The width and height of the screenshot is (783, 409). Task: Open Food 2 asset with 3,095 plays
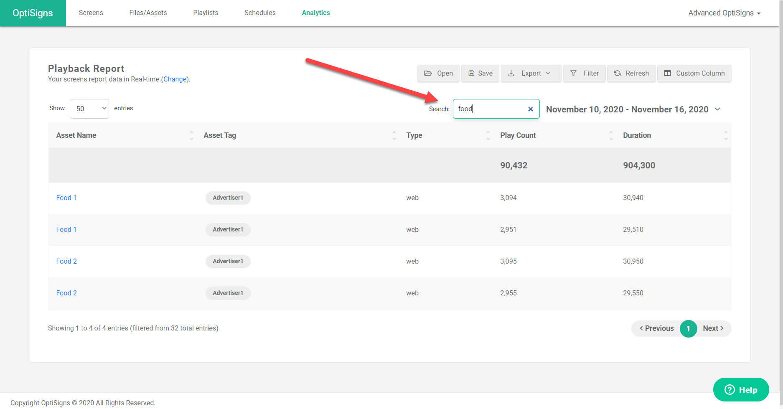coord(66,262)
